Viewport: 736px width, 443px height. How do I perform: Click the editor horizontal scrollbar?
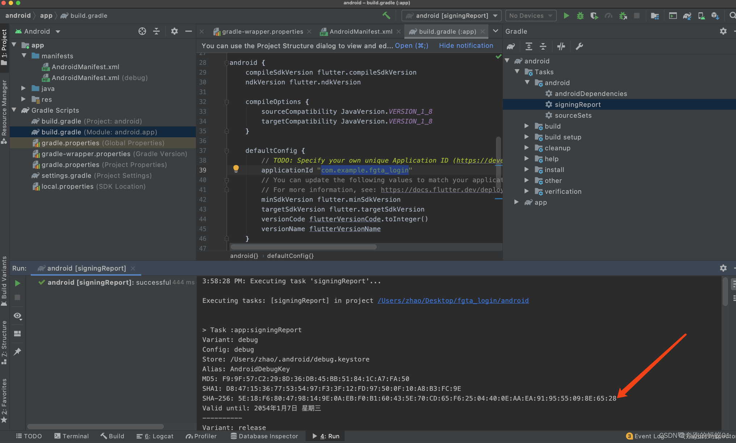tap(303, 247)
